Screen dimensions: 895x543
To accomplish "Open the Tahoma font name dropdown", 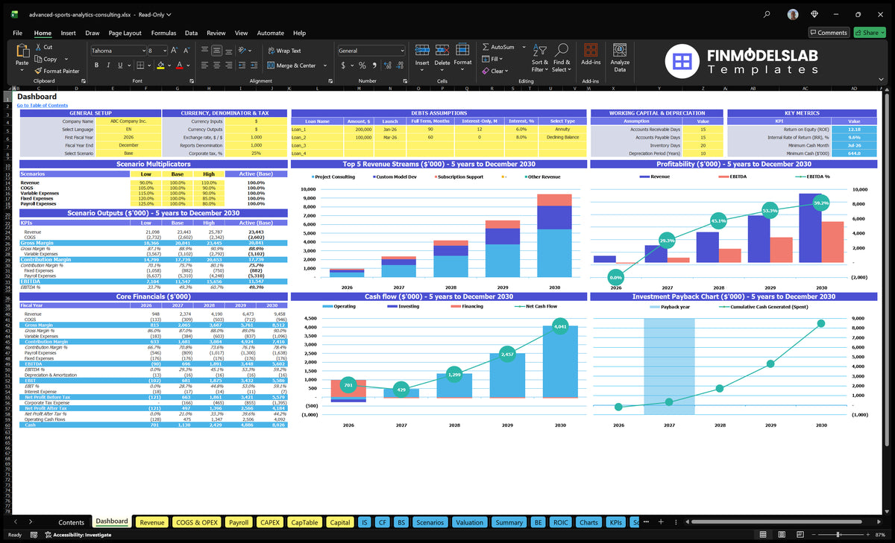I will pyautogui.click(x=142, y=51).
